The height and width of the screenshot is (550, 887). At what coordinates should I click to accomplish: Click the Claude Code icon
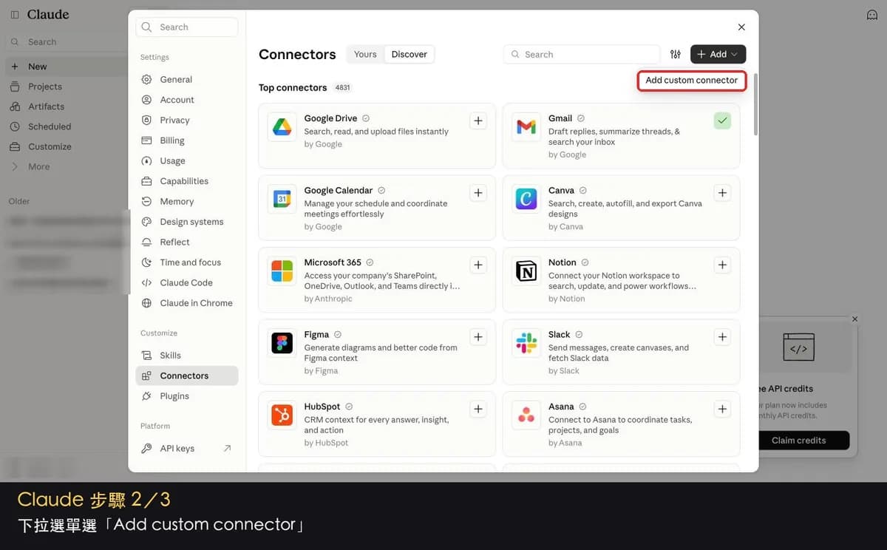[x=146, y=282]
